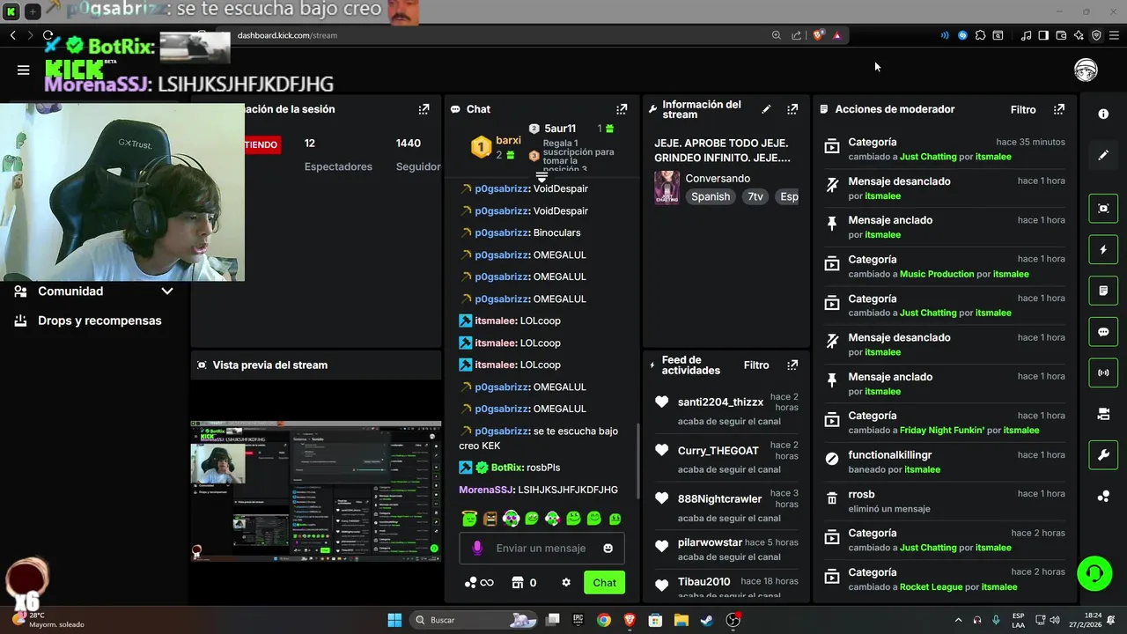Pop out the Acciones de moderador panel
The image size is (1127, 634).
click(x=1059, y=109)
